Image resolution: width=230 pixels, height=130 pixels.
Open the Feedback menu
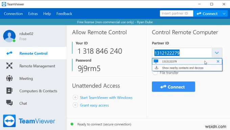click(x=64, y=14)
